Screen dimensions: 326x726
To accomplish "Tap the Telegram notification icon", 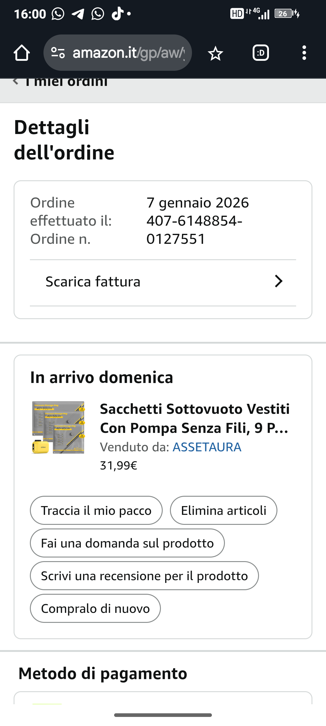I will pos(78,14).
